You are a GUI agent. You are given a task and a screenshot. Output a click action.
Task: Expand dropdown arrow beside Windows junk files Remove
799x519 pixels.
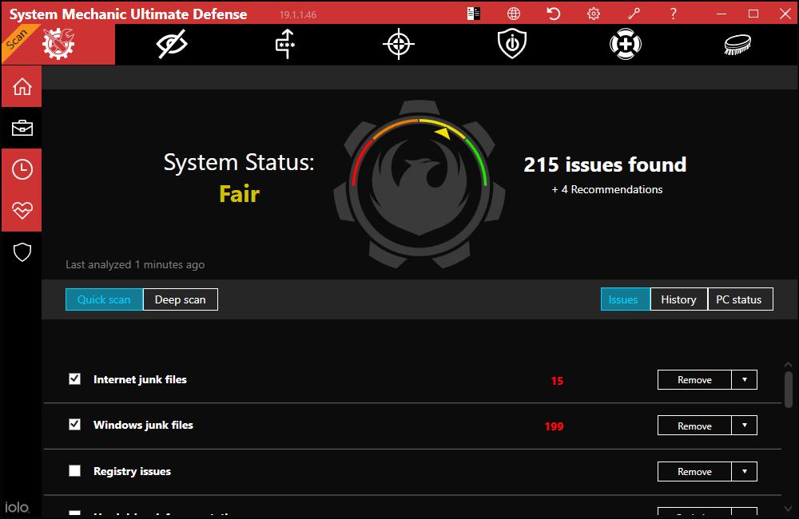pos(745,426)
